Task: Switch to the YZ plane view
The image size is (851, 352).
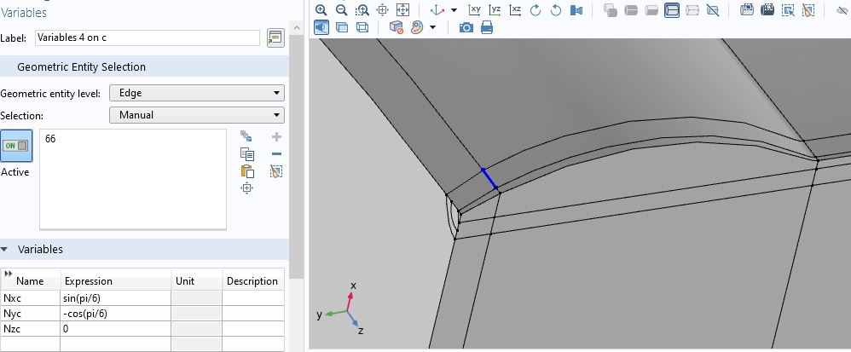Action: 495,10
